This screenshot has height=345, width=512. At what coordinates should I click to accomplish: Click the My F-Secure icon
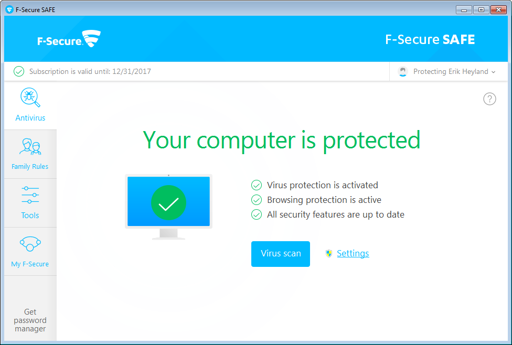click(30, 244)
